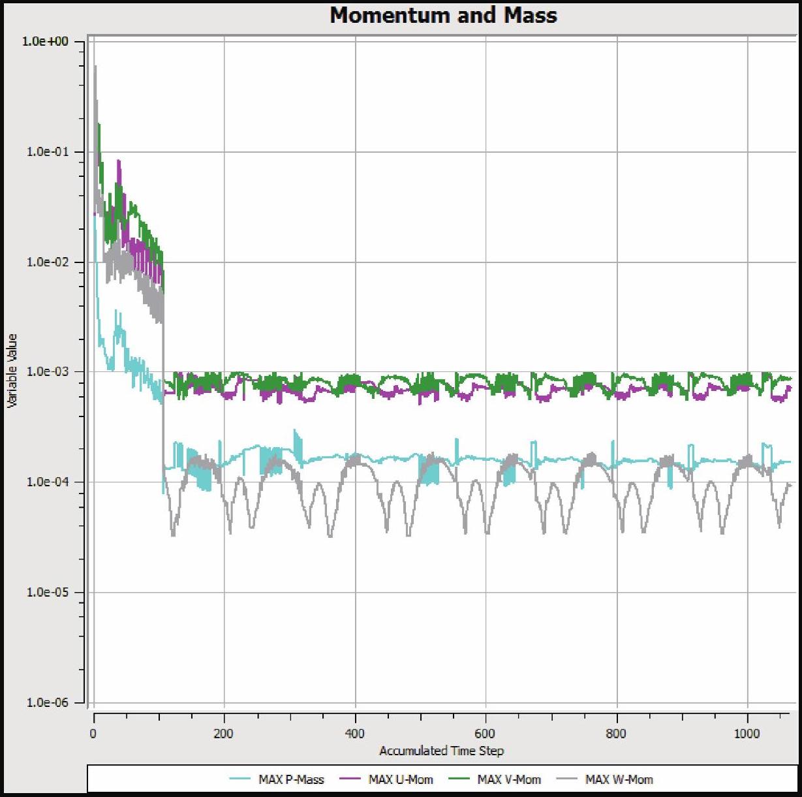
Task: Click the "Variable Value" vertical axis label
Action: coord(12,371)
